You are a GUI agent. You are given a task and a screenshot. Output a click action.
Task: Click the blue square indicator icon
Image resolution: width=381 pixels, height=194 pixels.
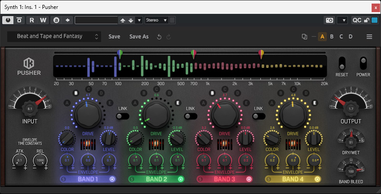374,20
